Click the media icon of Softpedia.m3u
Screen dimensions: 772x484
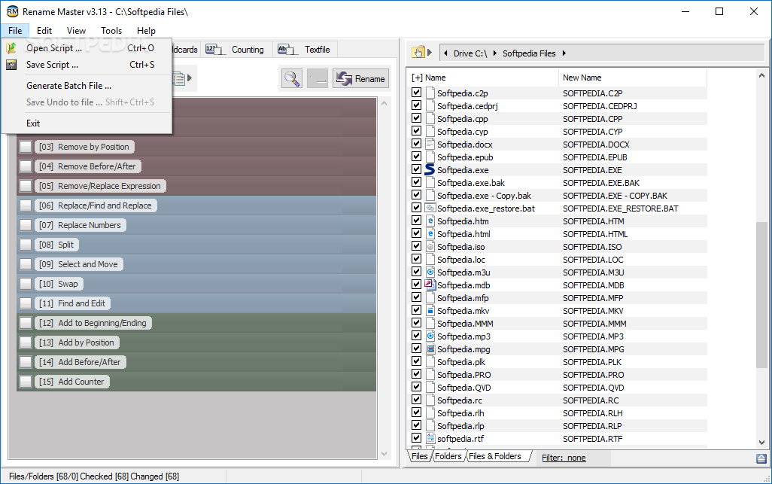click(430, 272)
